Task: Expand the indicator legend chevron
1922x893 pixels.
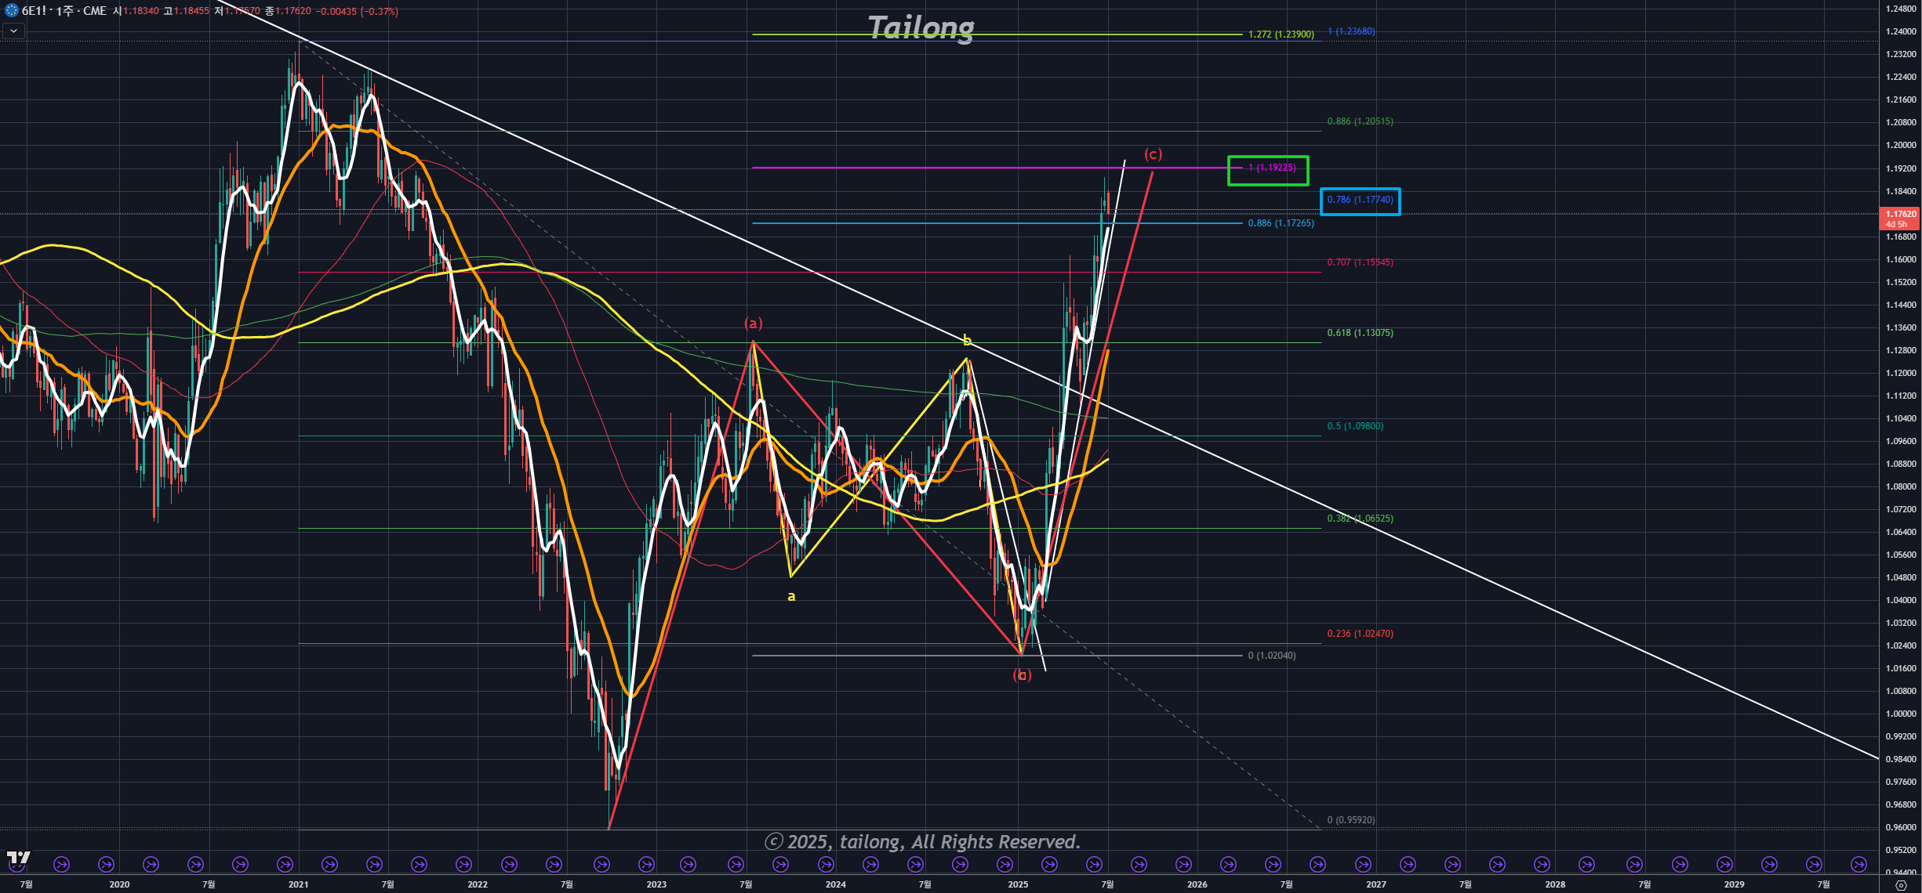Action: (x=13, y=31)
